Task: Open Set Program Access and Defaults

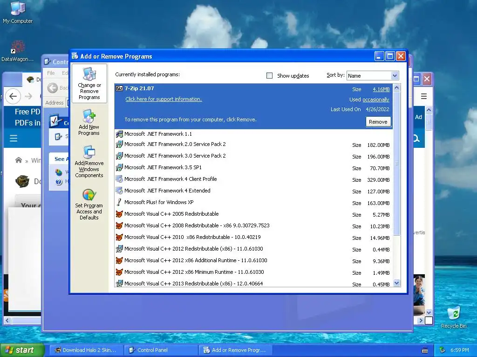Action: pyautogui.click(x=89, y=205)
